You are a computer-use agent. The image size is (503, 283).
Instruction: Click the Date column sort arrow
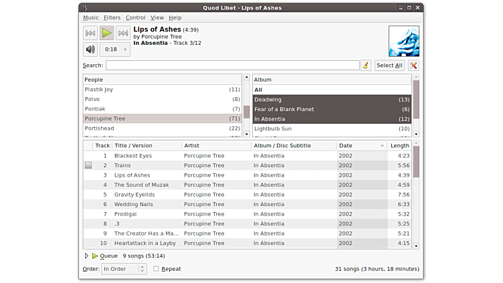(382, 146)
